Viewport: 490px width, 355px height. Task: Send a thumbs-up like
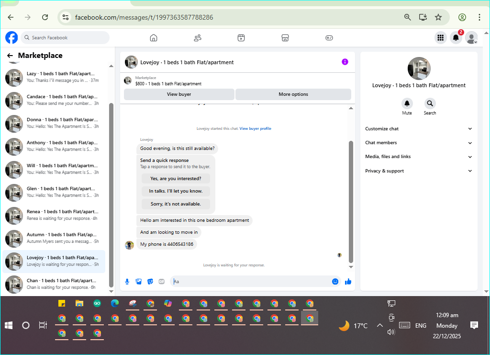[348, 282]
